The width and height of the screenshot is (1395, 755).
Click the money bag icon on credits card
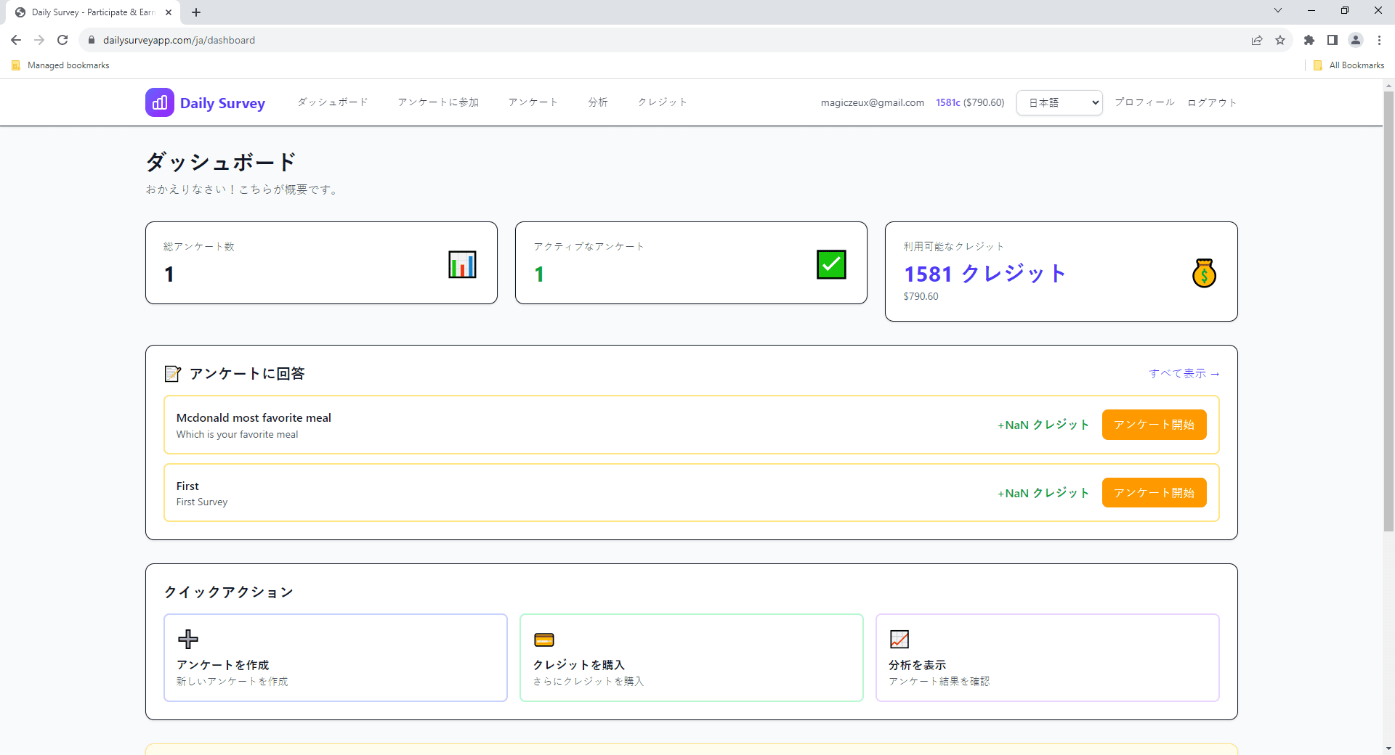1204,273
